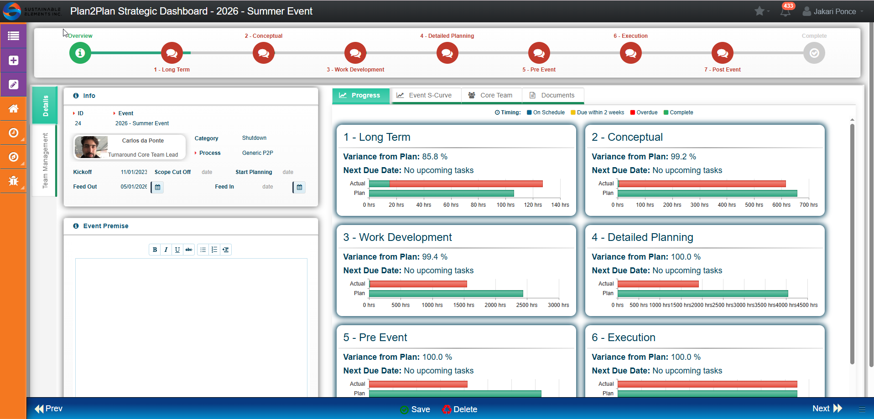Viewport: 874px width, 419px height.
Task: Go to Prev page
Action: [49, 409]
